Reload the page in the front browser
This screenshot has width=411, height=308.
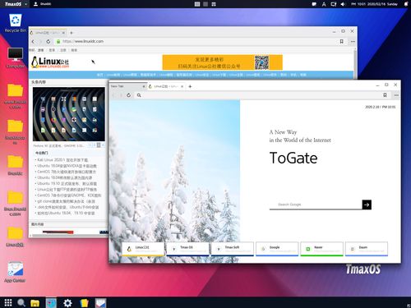tap(128, 95)
